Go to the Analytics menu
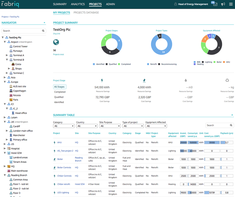Image resolution: width=235 pixels, height=197 pixels. tap(78, 4)
